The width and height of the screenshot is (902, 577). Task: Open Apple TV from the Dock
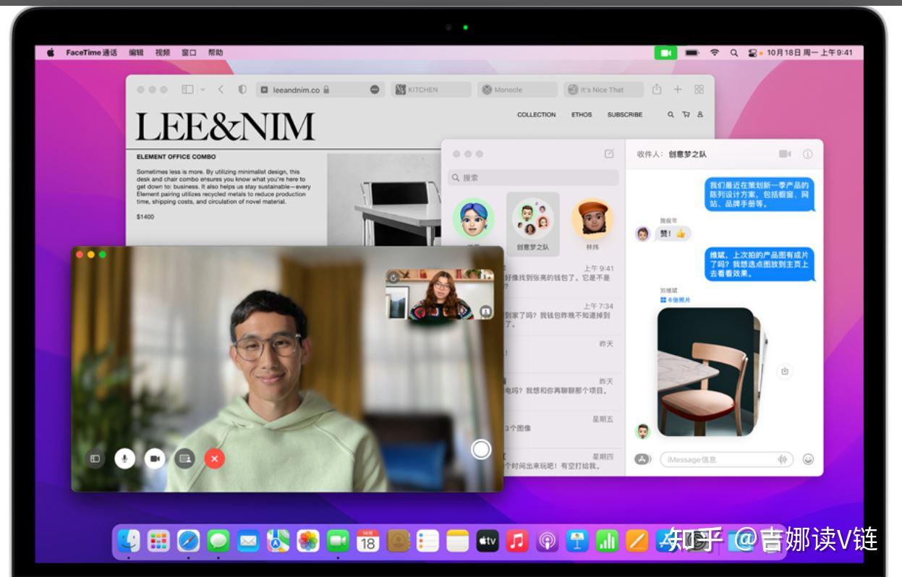tap(488, 540)
